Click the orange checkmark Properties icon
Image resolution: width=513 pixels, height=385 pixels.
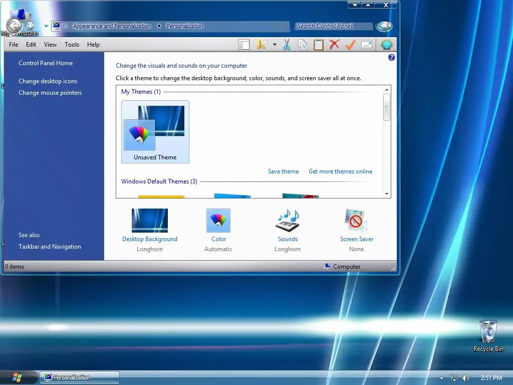350,45
